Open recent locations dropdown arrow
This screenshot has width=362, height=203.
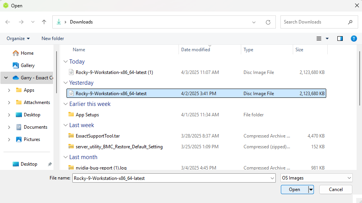pos(33,22)
